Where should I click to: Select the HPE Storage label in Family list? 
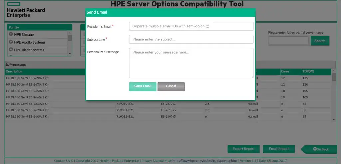tap(24, 34)
